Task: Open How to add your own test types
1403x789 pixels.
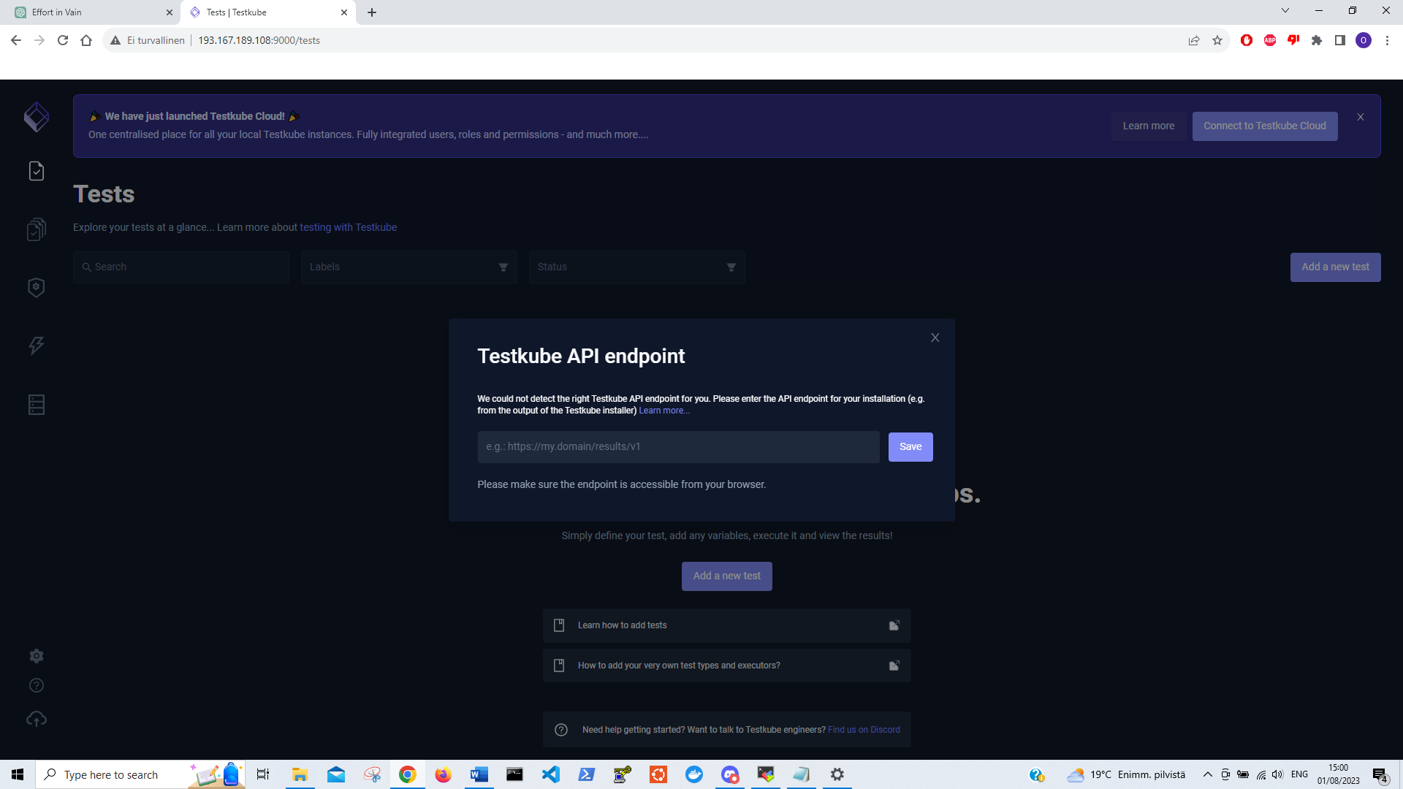Action: [x=727, y=666]
